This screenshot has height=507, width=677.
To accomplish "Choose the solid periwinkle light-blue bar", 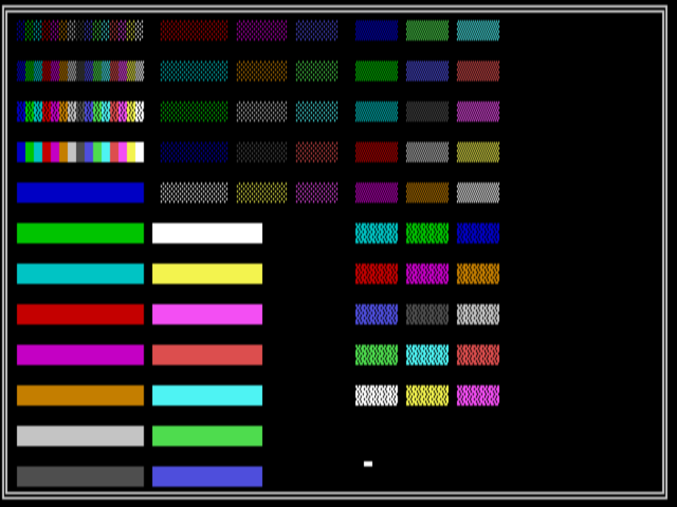I will coord(207,476).
